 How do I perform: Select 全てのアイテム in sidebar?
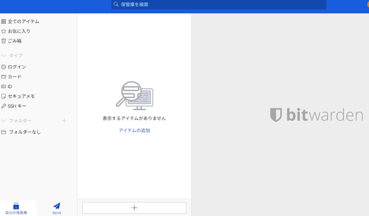tap(23, 22)
